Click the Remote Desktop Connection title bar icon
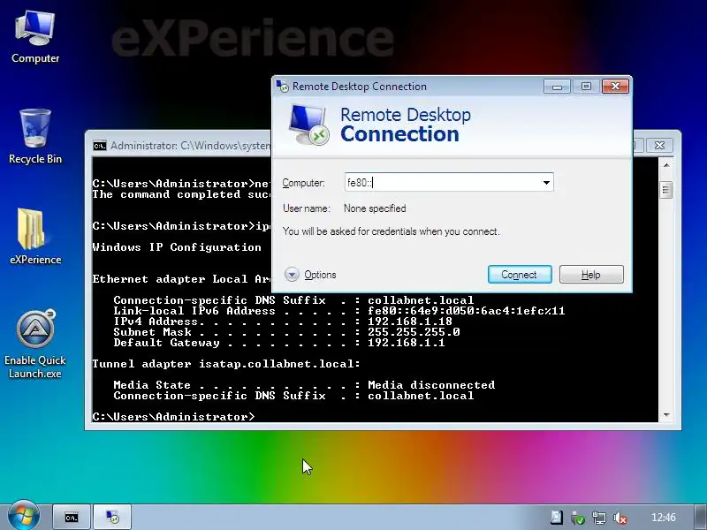This screenshot has width=707, height=530. pos(282,86)
